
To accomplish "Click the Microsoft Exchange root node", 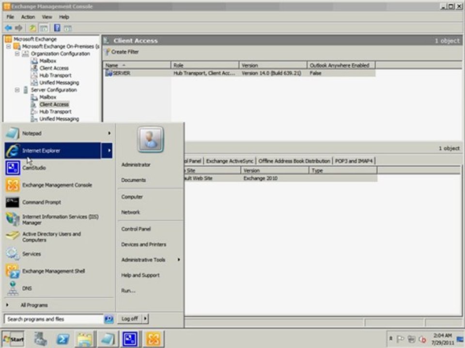I will (x=35, y=39).
